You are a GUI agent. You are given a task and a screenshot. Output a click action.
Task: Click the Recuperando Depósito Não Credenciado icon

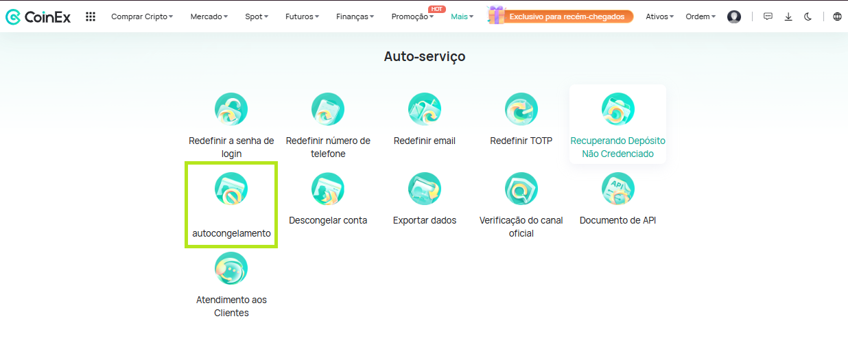pos(618,109)
